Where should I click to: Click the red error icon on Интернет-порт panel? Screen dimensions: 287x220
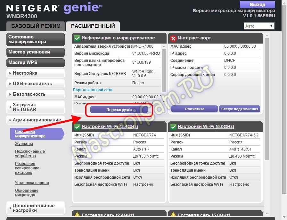pos(173,38)
